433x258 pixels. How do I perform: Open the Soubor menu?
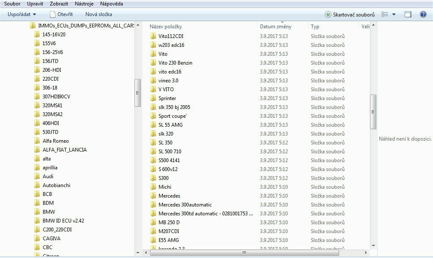[x=12, y=4]
